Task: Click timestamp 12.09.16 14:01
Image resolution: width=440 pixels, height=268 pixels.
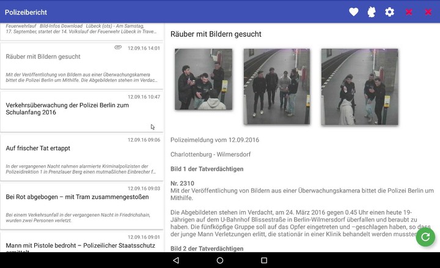Action: point(144,48)
